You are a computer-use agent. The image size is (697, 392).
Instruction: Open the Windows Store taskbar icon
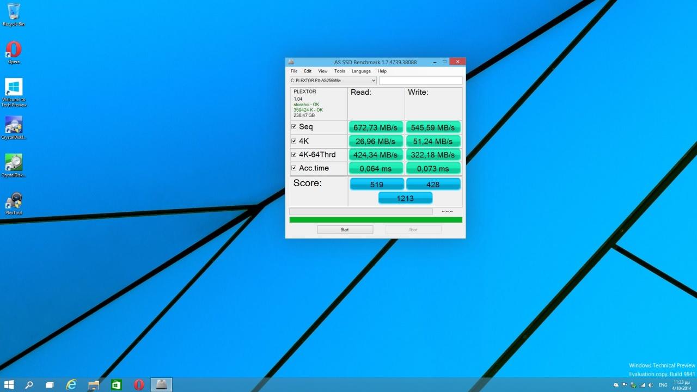(116, 385)
